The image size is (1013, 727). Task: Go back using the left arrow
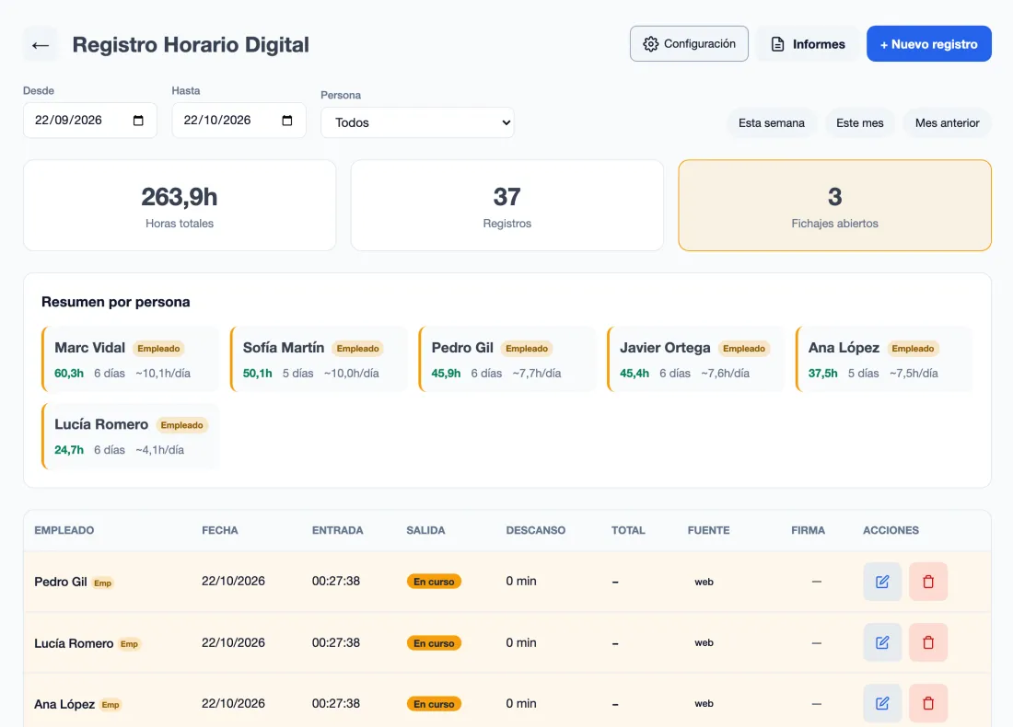coord(40,44)
